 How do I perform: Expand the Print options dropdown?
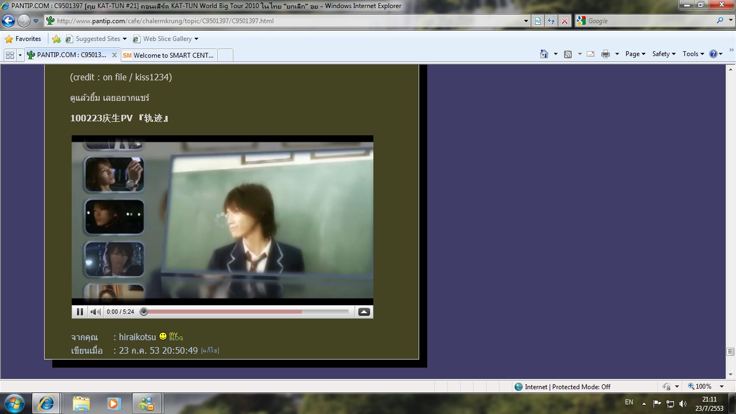click(x=617, y=54)
